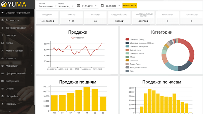203x114 pixels.
Task: Click the Продажи summary card
Action: point(47,18)
